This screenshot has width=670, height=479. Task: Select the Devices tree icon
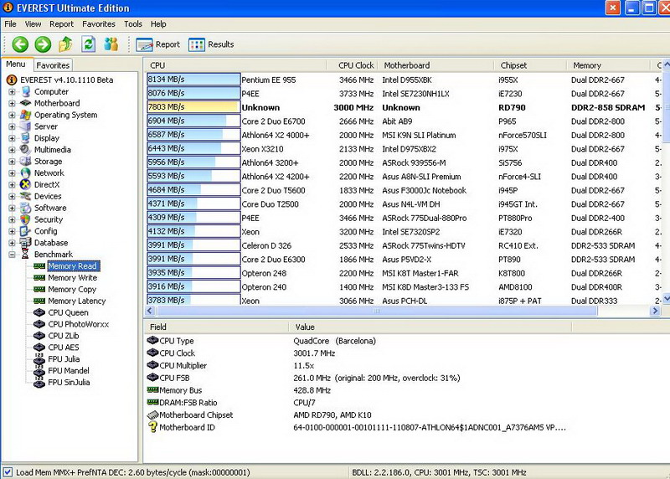pyautogui.click(x=26, y=196)
